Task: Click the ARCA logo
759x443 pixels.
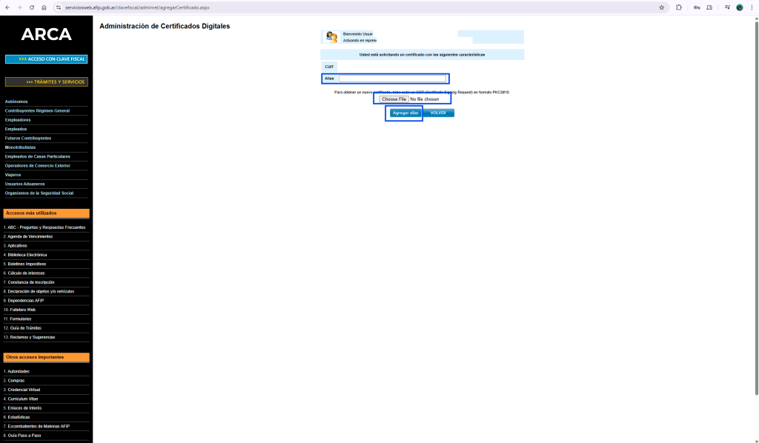Action: 46,35
